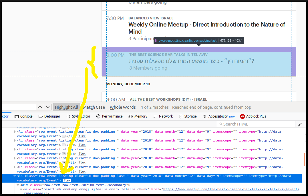Switch to the Console tab
The image size is (308, 196).
click(x=23, y=116)
